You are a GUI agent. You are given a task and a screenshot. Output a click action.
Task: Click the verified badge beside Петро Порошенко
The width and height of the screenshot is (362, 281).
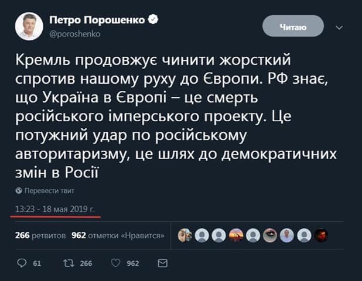pyautogui.click(x=154, y=20)
